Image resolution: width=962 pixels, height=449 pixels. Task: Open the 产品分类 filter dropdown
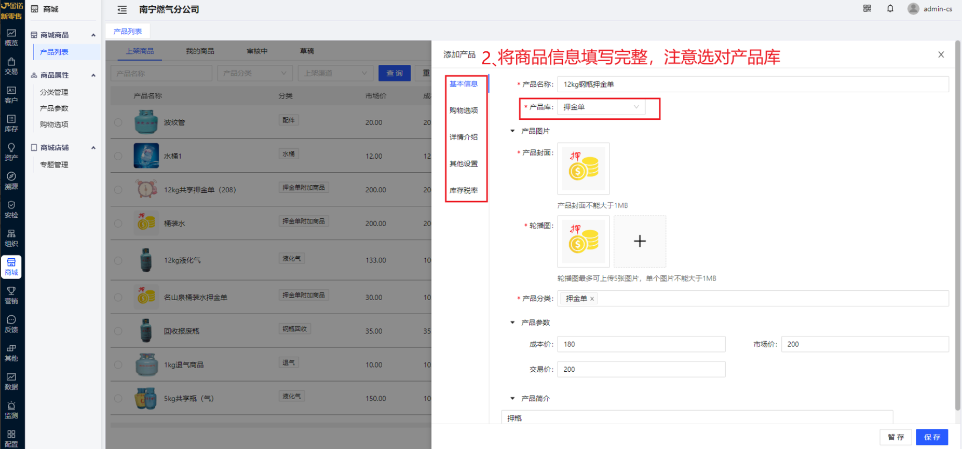255,73
